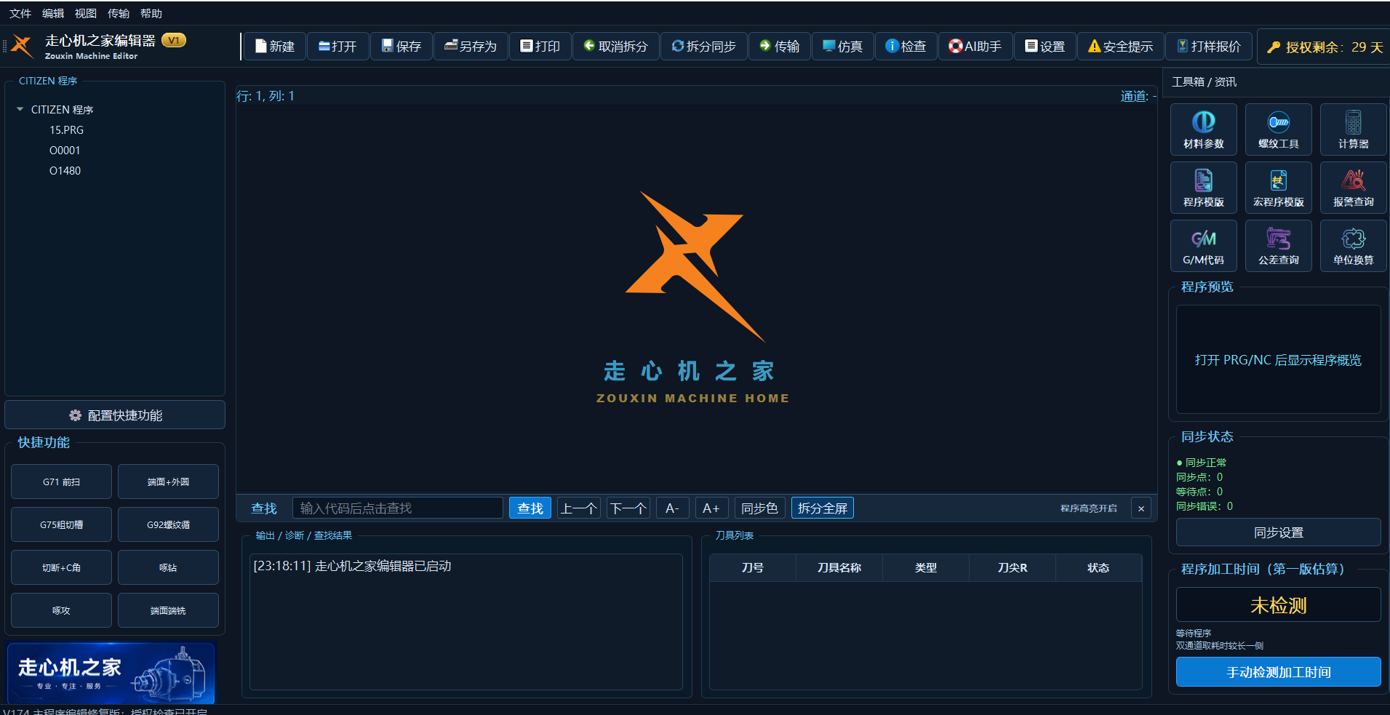Open the 文件 menu
Viewport: 1390px width, 715px height.
click(20, 13)
